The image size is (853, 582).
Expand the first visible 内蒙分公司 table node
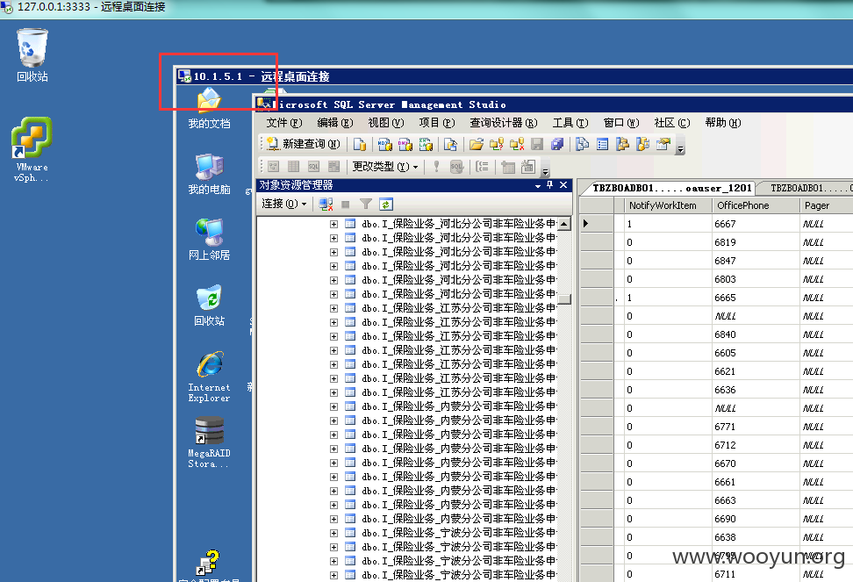pos(333,406)
